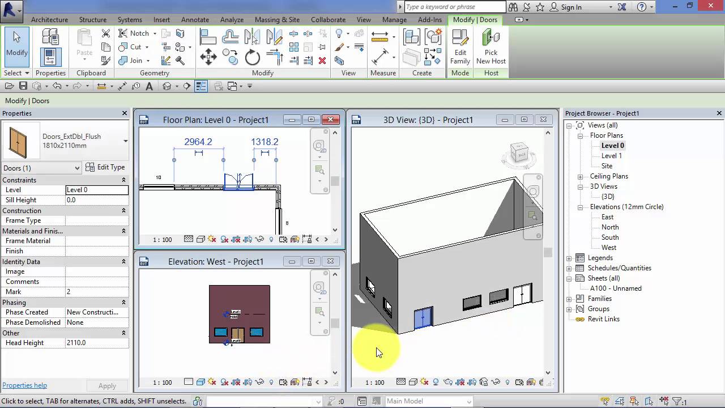Expand Ceiling Plans in the Project Browser
Image resolution: width=725 pixels, height=408 pixels.
click(580, 176)
